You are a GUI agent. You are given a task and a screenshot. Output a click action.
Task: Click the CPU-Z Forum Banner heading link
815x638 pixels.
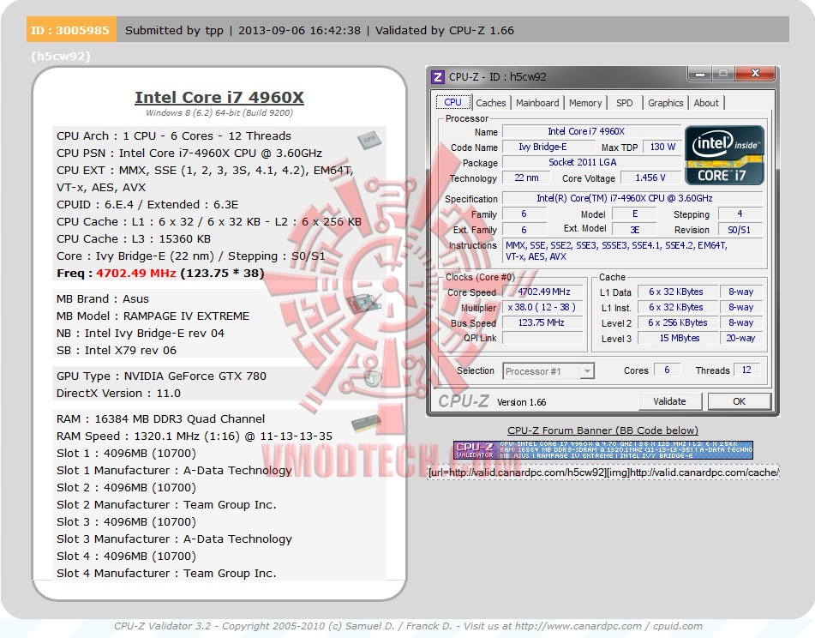[603, 430]
